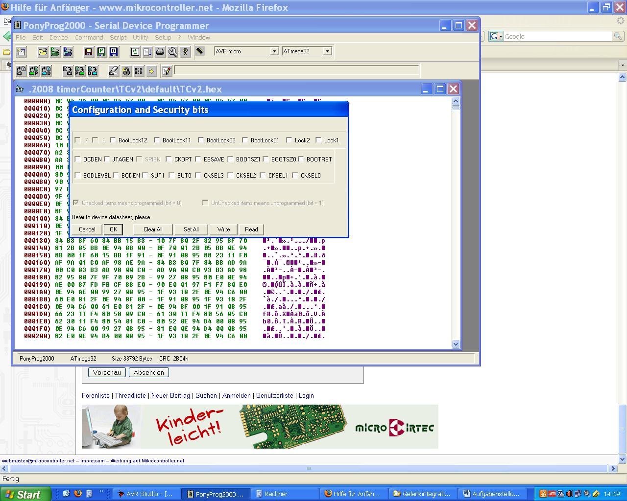Click the Edit note icon with pencil
Viewport: 627px width, 501px height.
point(167,71)
